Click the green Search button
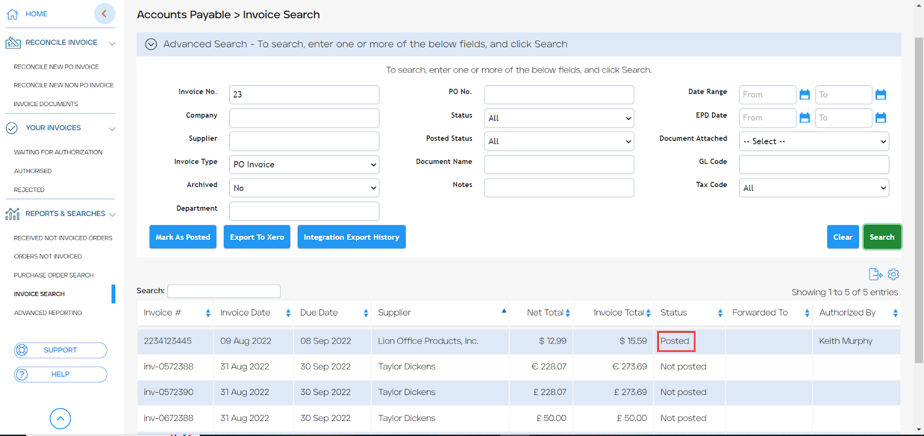The image size is (924, 436). [882, 237]
